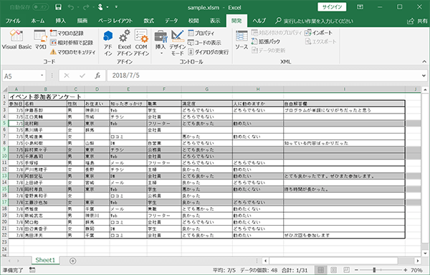This screenshot has width=430, height=275.
Task: Switch to the 校閲 tab
Action: [193, 21]
